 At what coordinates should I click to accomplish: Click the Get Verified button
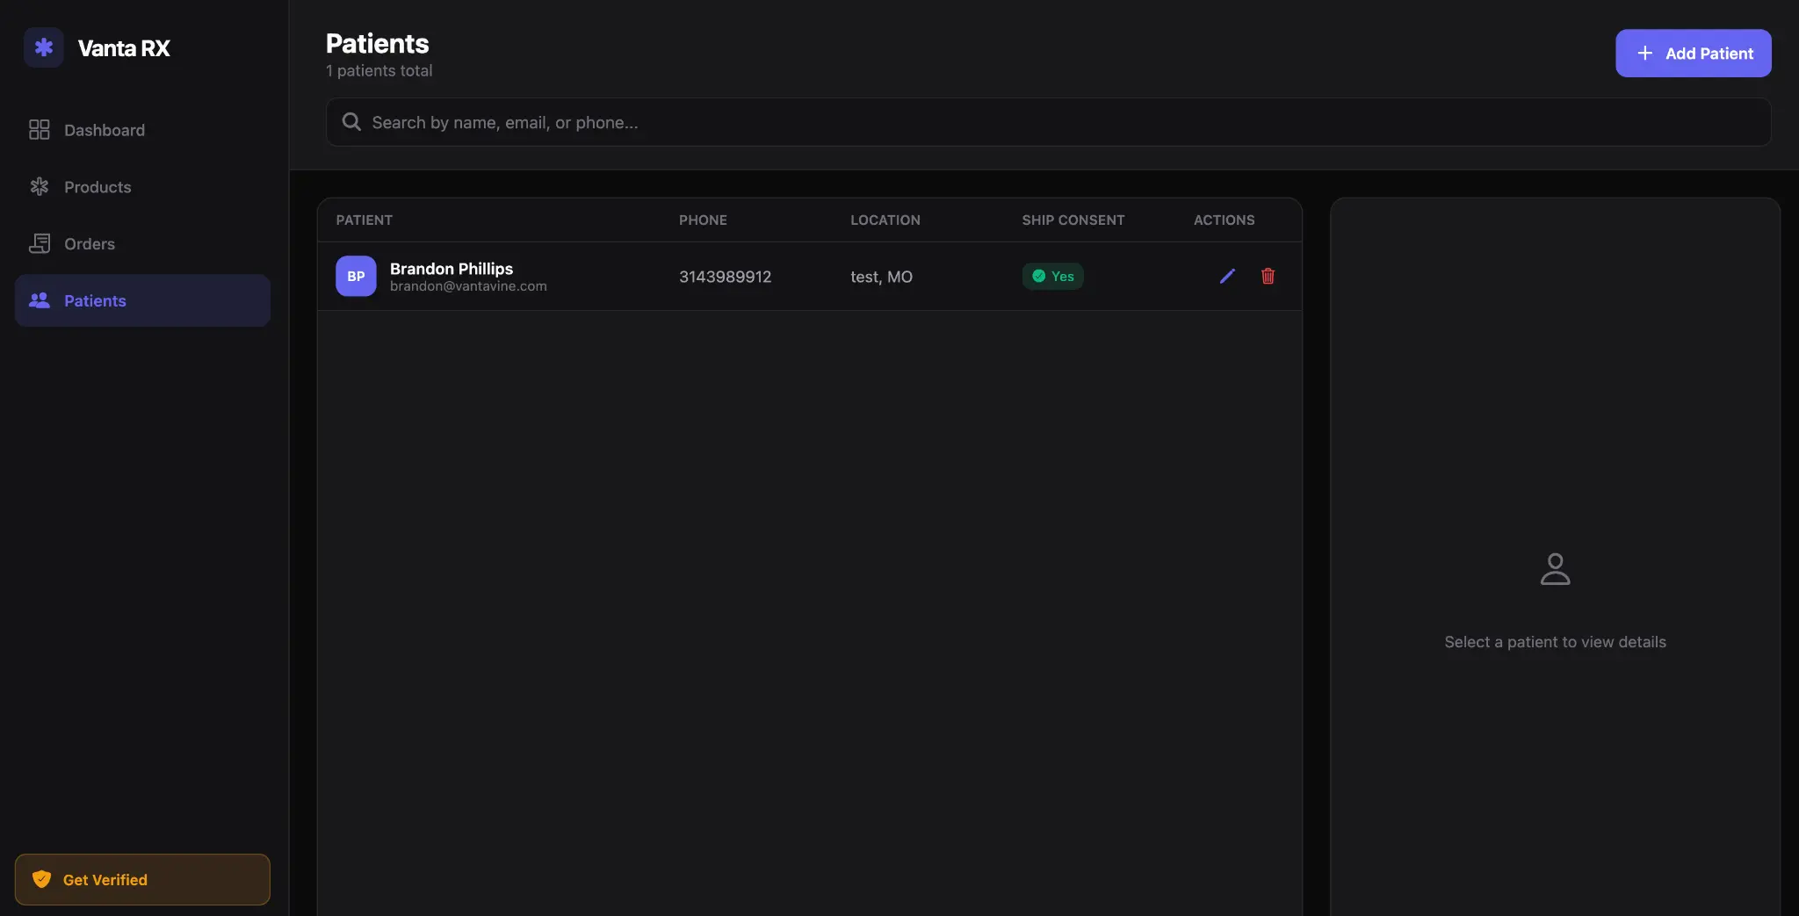coord(141,879)
